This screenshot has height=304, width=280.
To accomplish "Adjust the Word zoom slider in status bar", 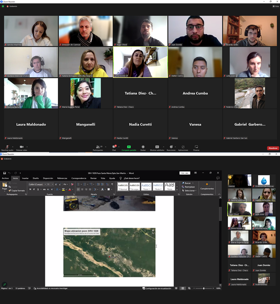I will (204, 288).
